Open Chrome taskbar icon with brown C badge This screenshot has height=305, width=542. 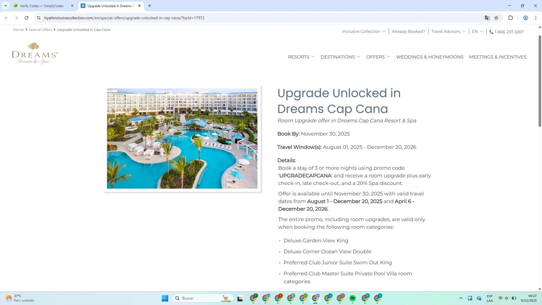[x=340, y=298]
